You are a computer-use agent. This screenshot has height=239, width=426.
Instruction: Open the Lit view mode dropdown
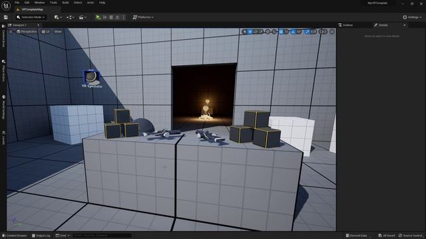(46, 32)
